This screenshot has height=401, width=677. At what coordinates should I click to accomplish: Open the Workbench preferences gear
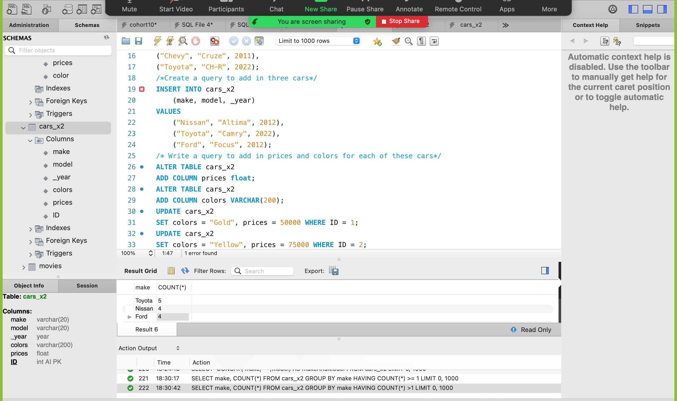pyautogui.click(x=612, y=10)
